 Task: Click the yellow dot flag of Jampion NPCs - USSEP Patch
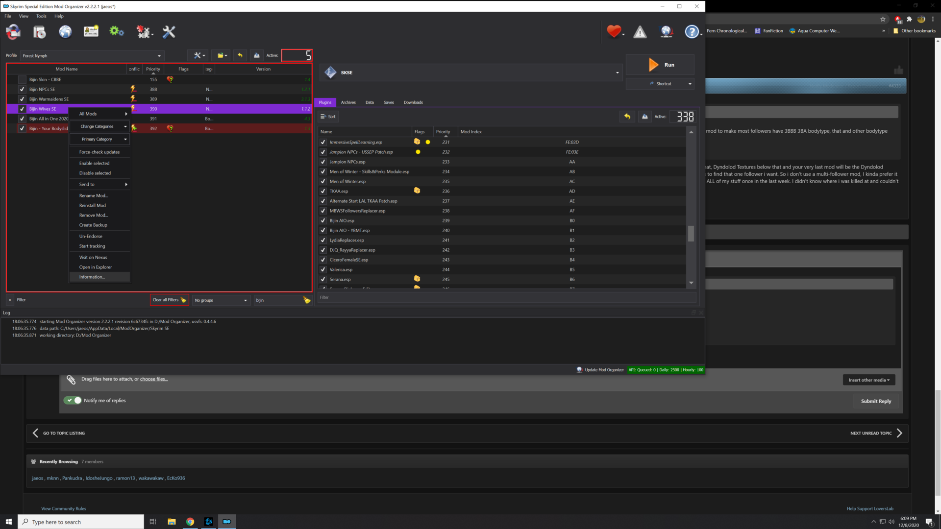click(418, 152)
